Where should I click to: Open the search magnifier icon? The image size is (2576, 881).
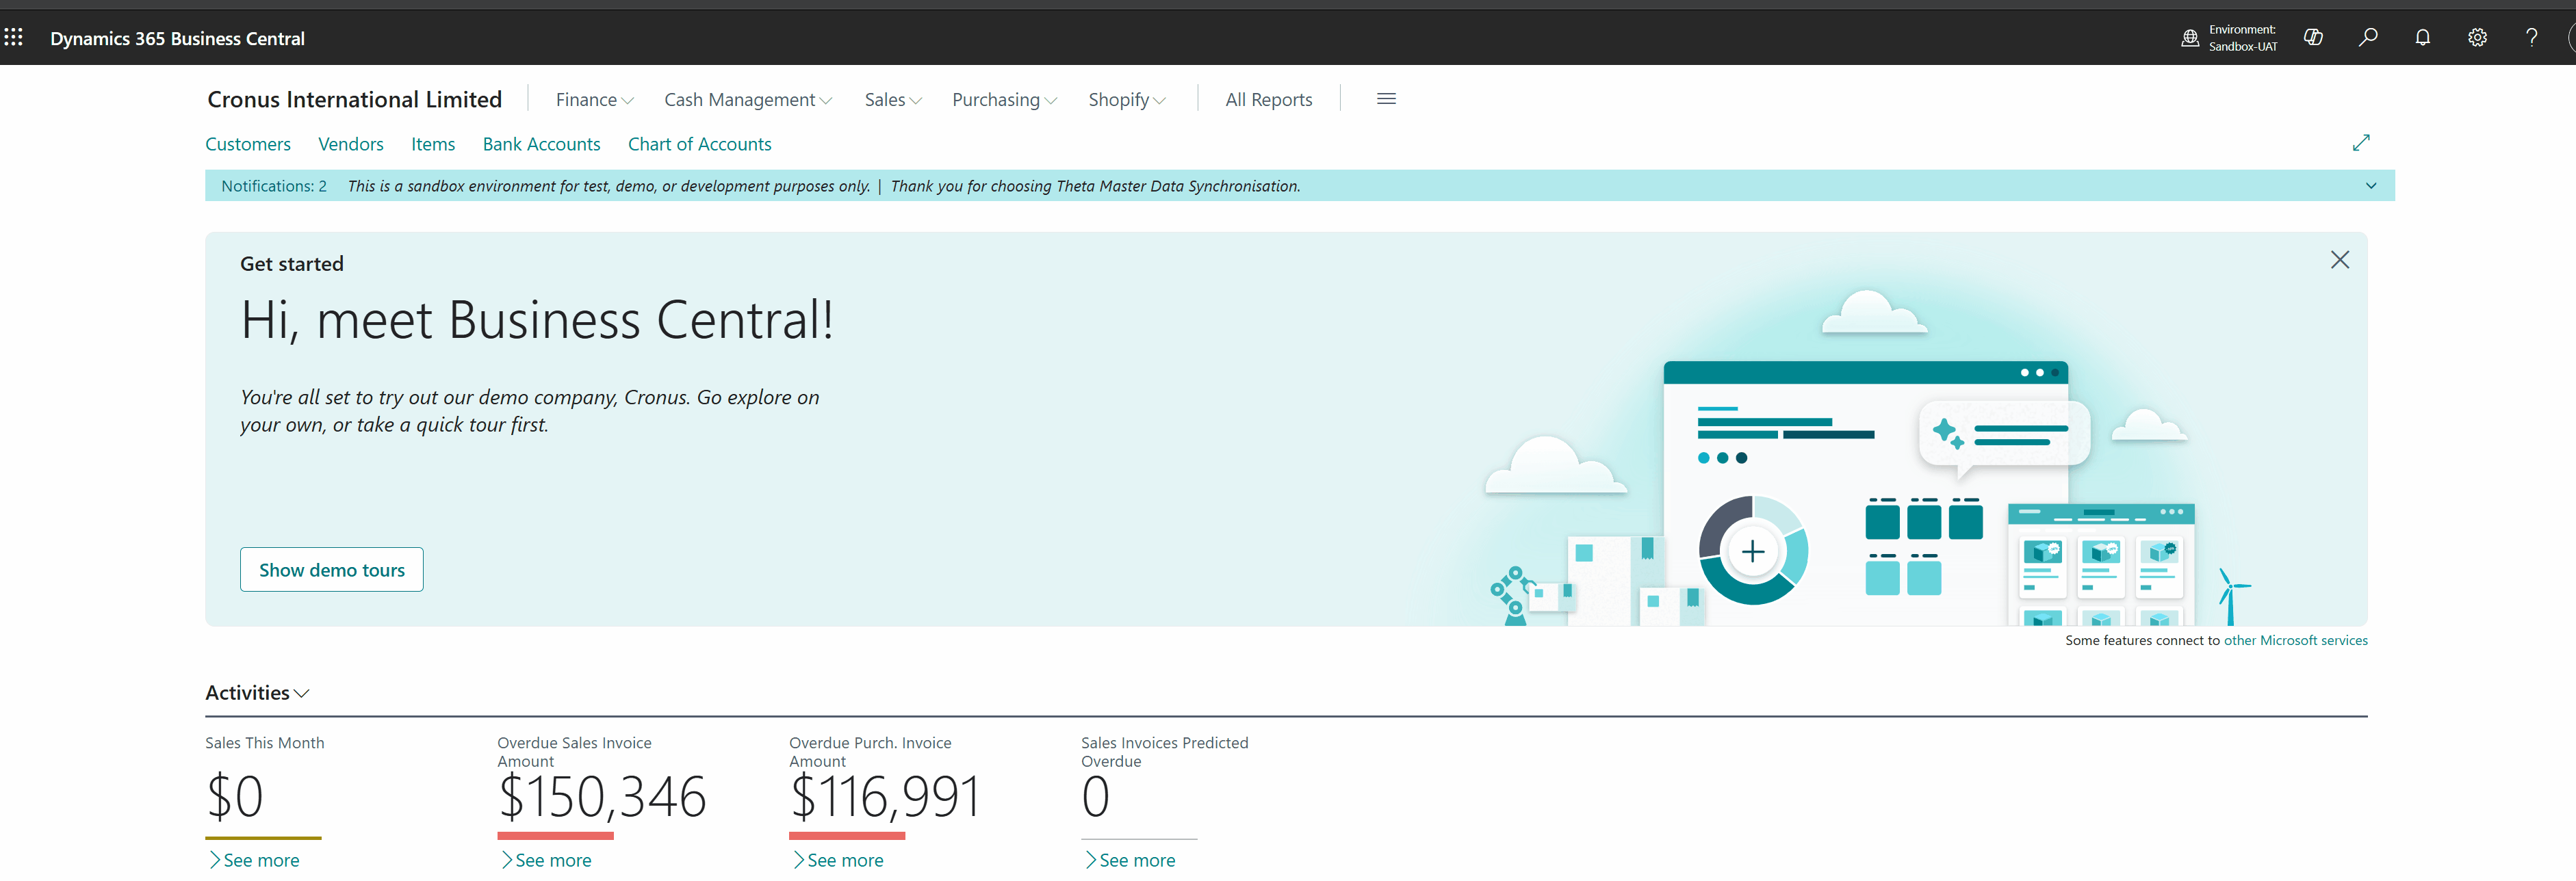(x=2368, y=38)
